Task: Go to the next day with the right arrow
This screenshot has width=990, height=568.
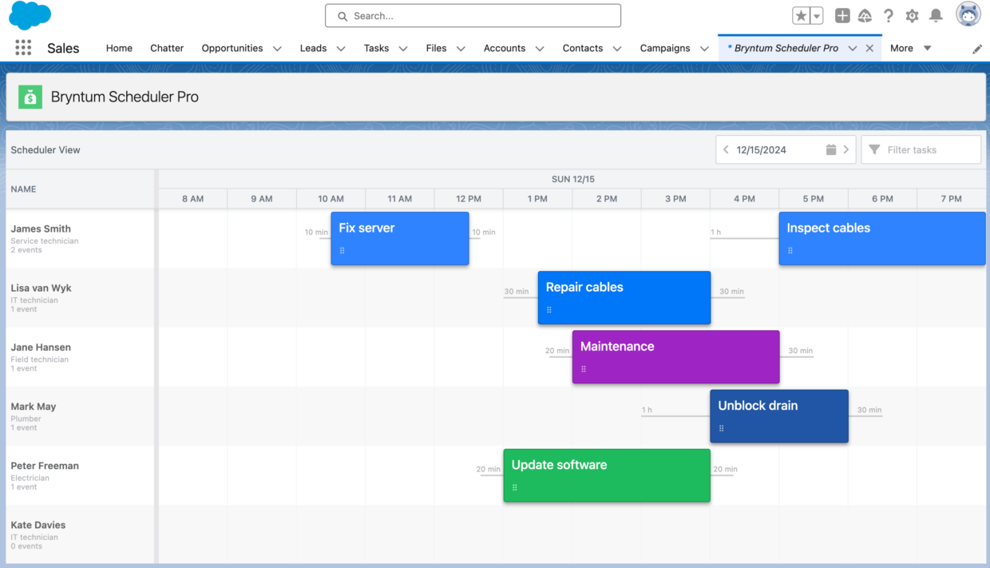Action: (x=846, y=149)
